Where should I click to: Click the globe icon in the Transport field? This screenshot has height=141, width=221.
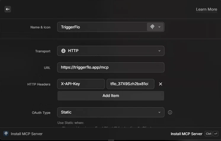(x=63, y=51)
